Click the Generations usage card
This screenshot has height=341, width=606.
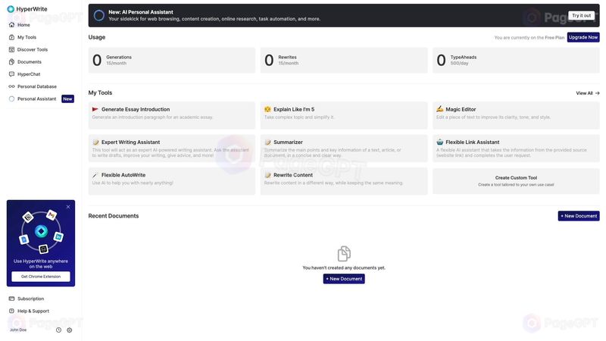point(172,60)
